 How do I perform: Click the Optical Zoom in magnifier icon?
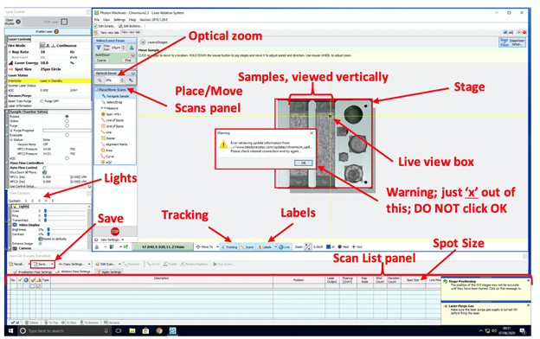131,80
